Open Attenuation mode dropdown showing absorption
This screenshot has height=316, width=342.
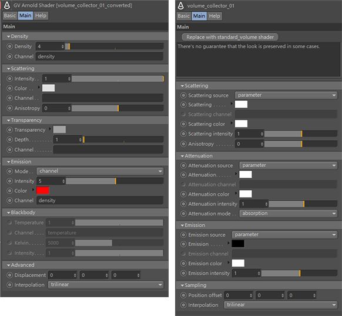coord(289,214)
